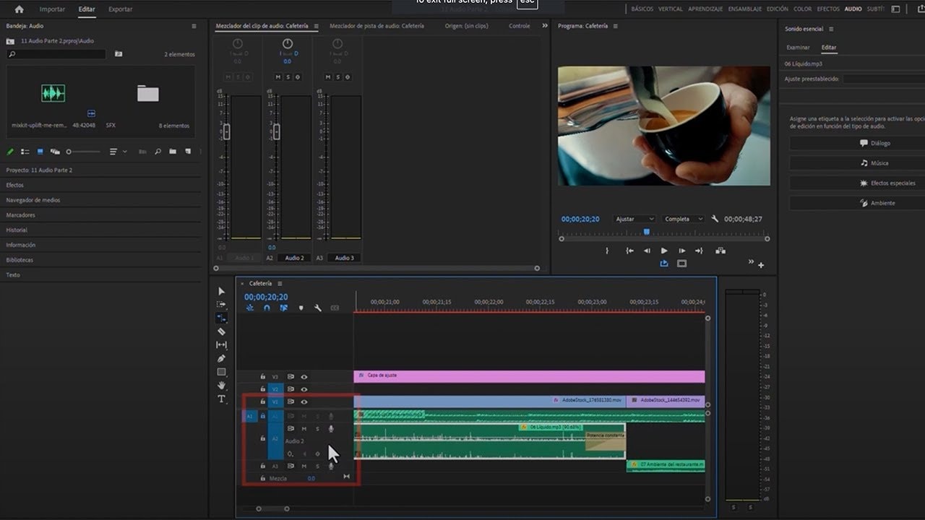
Task: Open the Completa resolution dropdown
Action: click(x=683, y=218)
